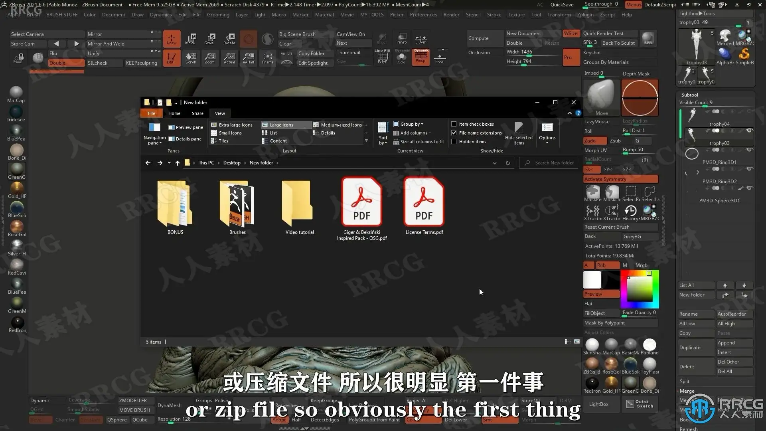The width and height of the screenshot is (766, 431).
Task: Open the Brushes folder
Action: [237, 208]
